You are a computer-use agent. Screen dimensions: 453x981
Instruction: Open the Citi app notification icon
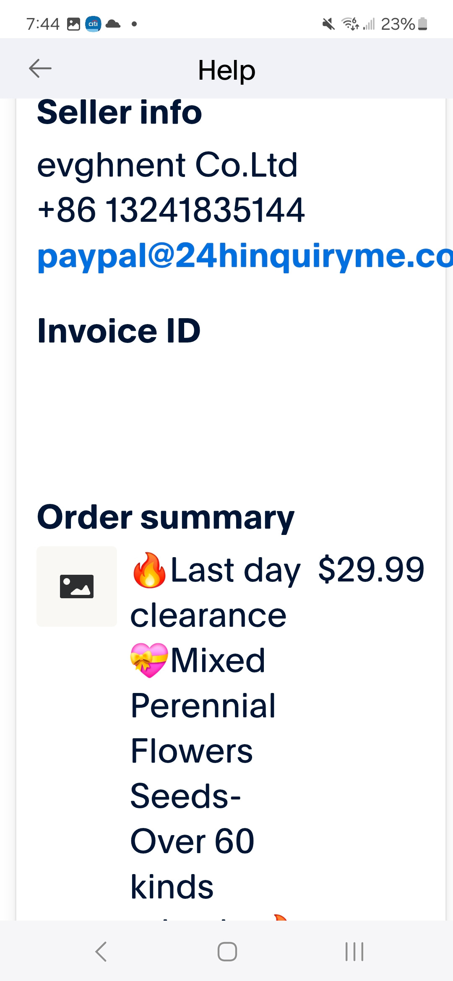93,24
